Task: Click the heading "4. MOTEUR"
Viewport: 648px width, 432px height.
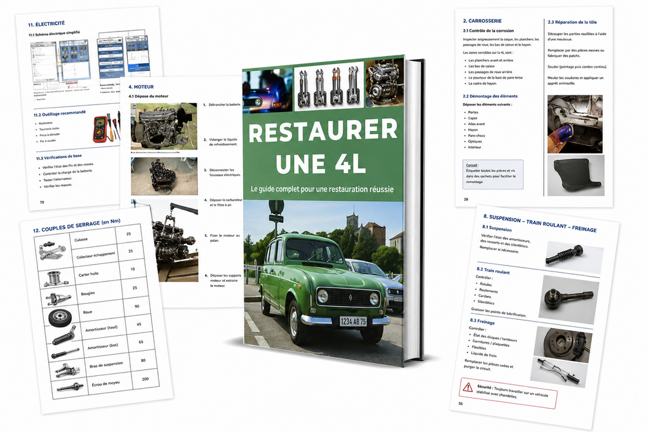Action: click(141, 87)
